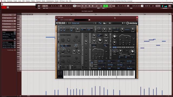The height and width of the screenshot is (97, 173).
Task: Click the Steinberg logo in Retrologue
Action: (132, 23)
